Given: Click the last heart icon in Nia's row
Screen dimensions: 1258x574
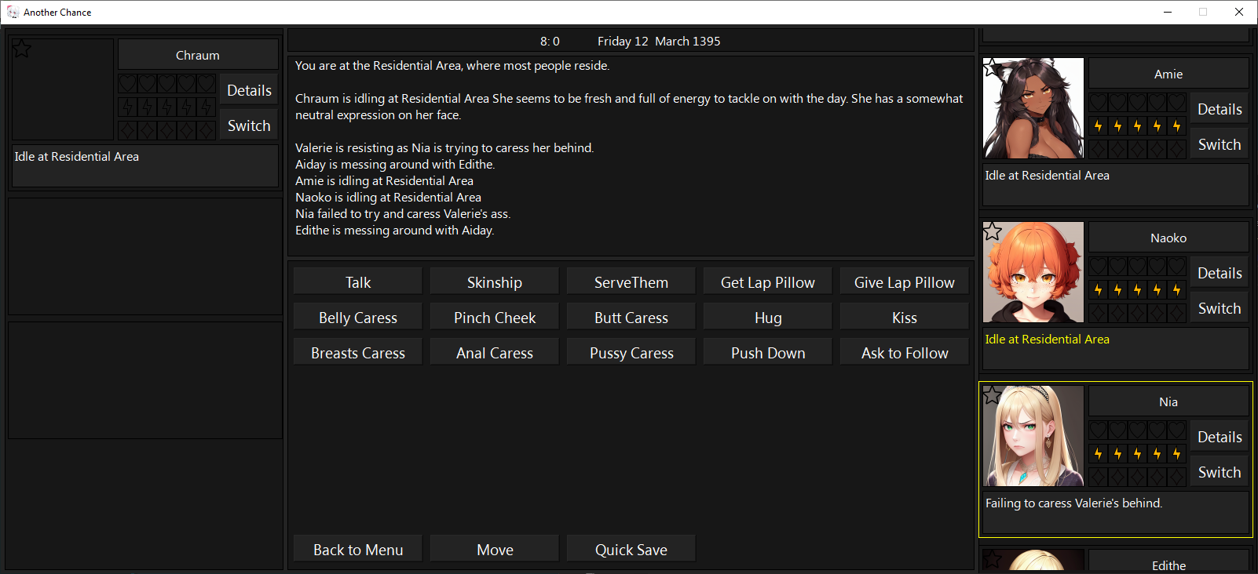Looking at the screenshot, I should (x=1176, y=430).
